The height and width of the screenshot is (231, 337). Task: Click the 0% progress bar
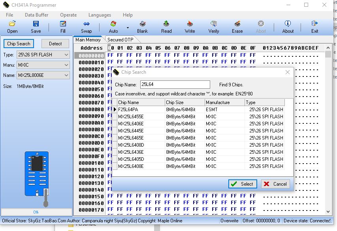click(x=36, y=212)
